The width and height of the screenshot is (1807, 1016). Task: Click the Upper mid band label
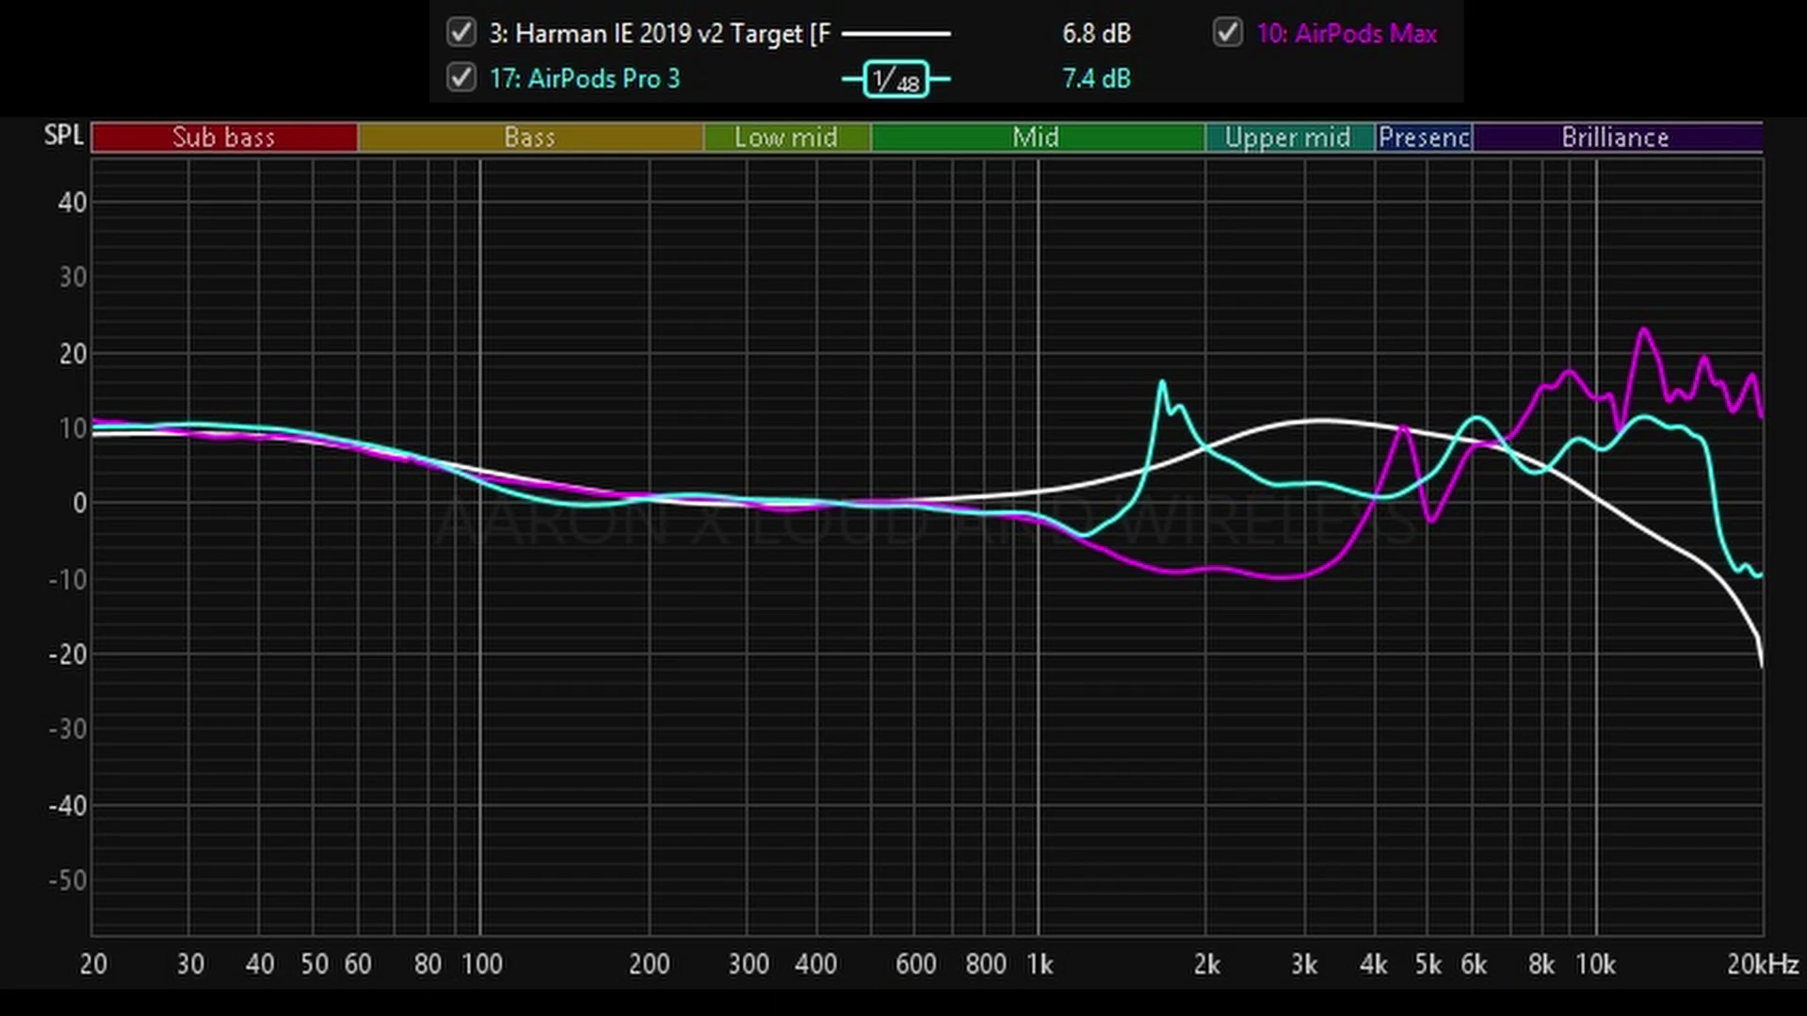point(1288,137)
